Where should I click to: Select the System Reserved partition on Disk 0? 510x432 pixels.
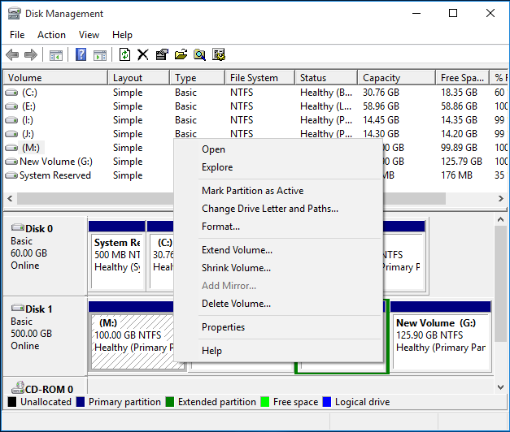coord(117,256)
